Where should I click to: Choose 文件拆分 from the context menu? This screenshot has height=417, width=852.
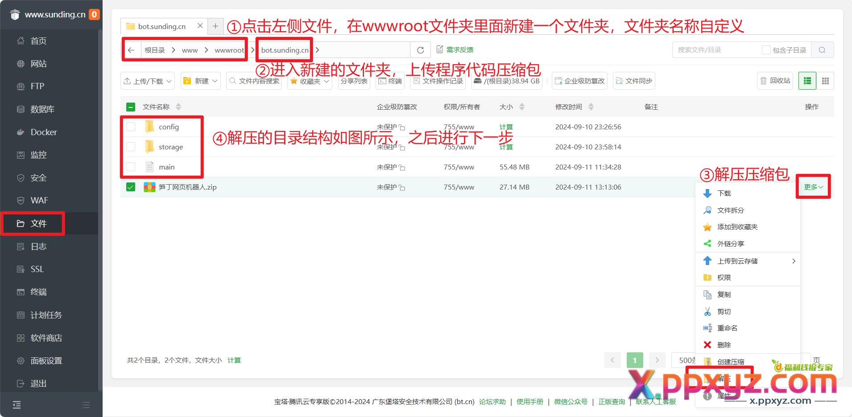[748, 210]
